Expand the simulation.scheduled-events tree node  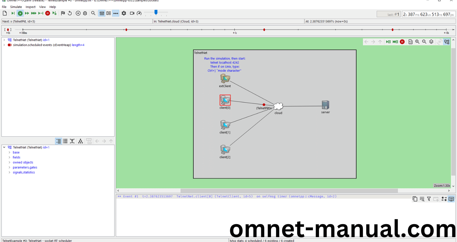click(4, 45)
